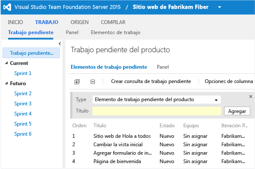Collapse the Current iteration group
Screen dimensions: 255x169
[x=6, y=63]
